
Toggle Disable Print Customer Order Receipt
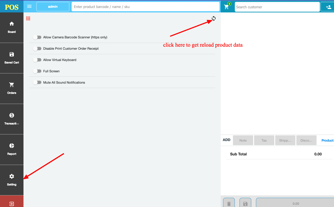point(37,49)
